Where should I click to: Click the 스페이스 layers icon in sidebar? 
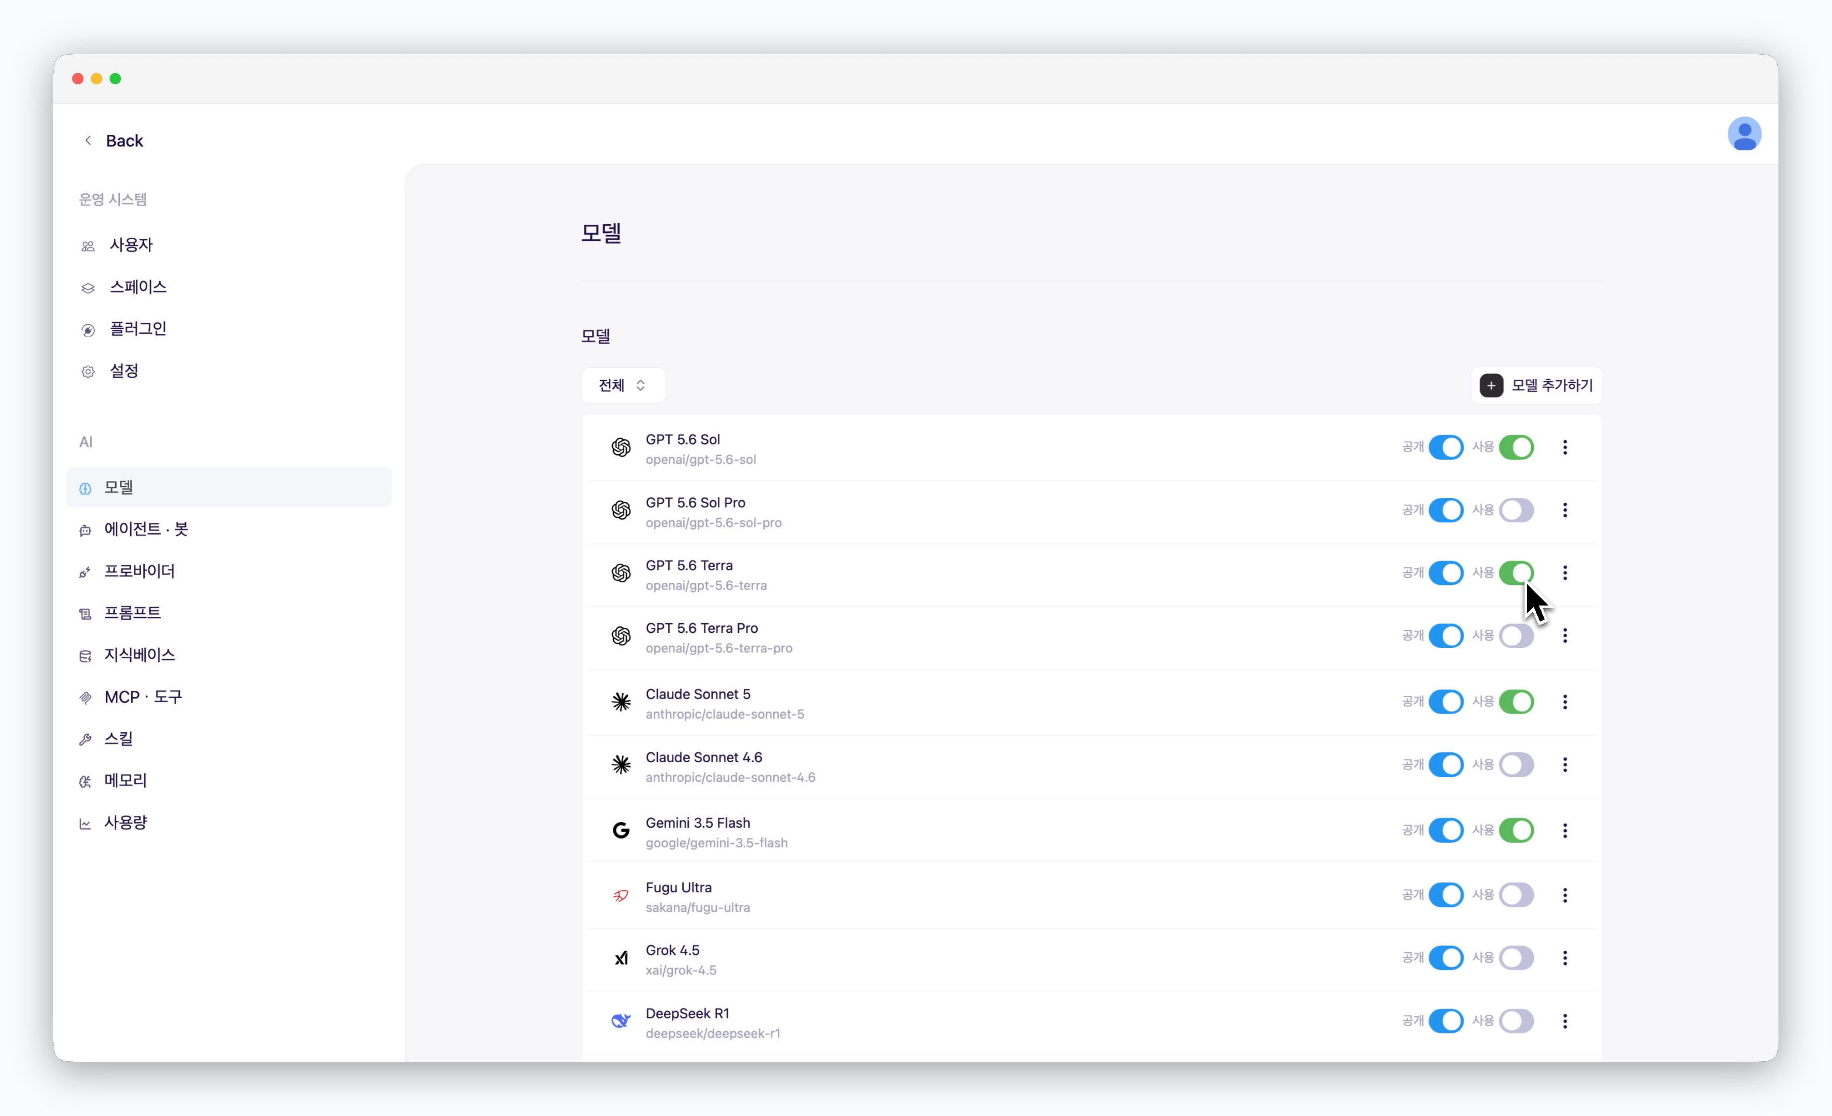click(88, 288)
